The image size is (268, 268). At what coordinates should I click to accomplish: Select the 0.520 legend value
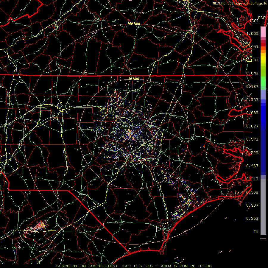click(252, 153)
